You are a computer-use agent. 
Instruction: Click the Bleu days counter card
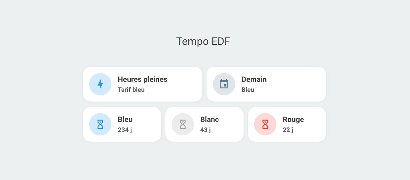tap(122, 124)
